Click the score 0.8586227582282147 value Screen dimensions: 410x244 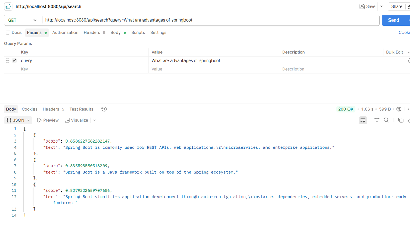87,141
